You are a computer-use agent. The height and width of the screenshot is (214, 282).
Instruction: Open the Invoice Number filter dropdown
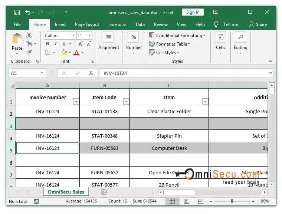[x=76, y=101]
